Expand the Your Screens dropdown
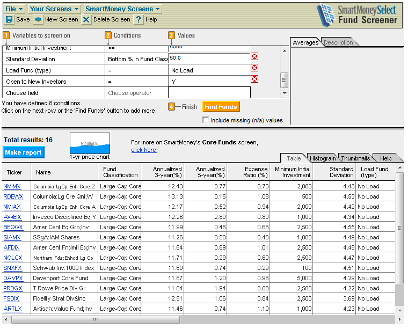The width and height of the screenshot is (408, 329). point(54,9)
